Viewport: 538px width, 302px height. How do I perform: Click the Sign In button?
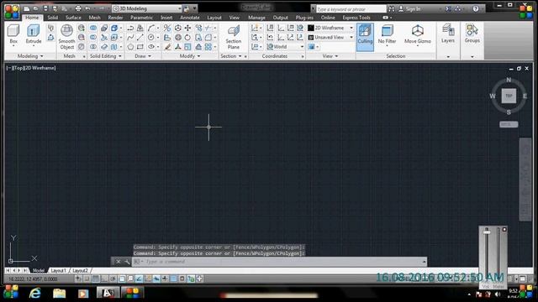coord(409,9)
